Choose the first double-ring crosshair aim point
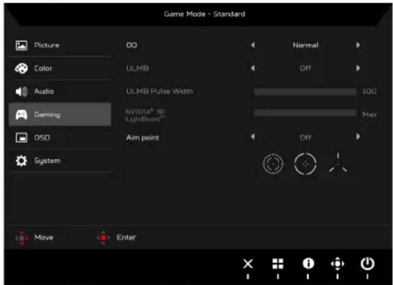Image resolution: width=393 pixels, height=285 pixels. [x=273, y=164]
